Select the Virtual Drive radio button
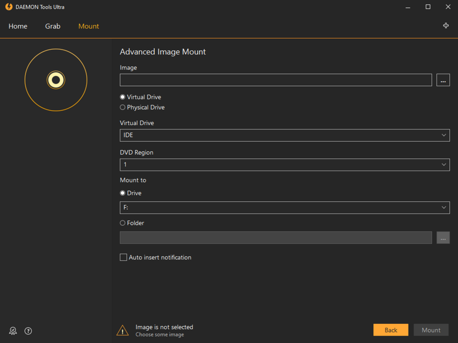 (x=123, y=97)
